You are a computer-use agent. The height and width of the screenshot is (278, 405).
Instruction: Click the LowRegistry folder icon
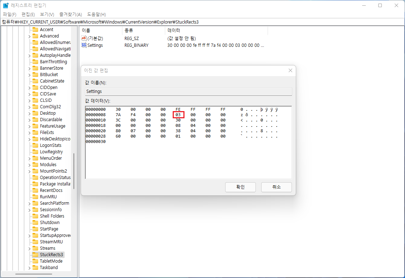tap(35, 152)
